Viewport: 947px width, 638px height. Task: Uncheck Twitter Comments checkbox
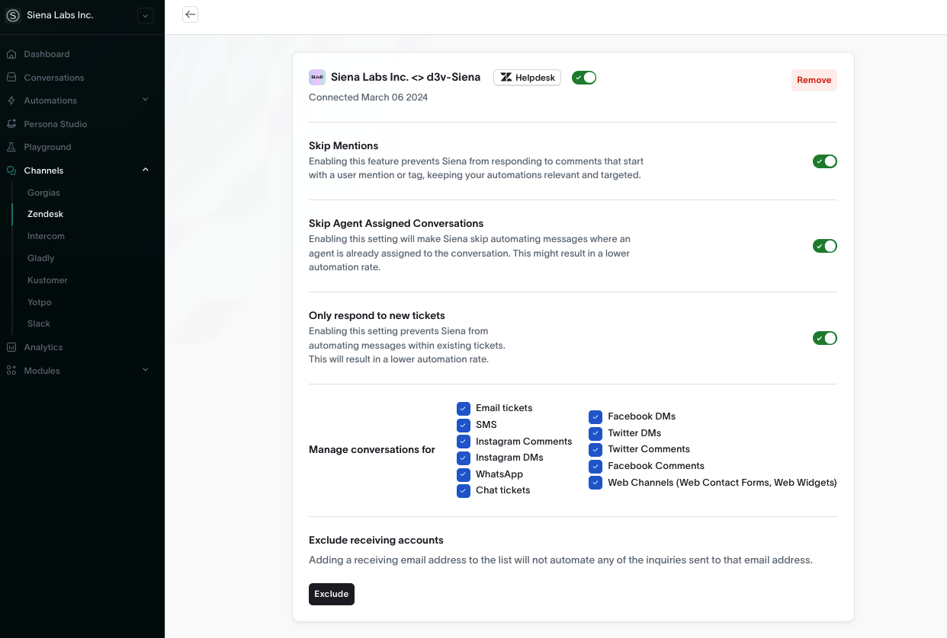point(595,450)
